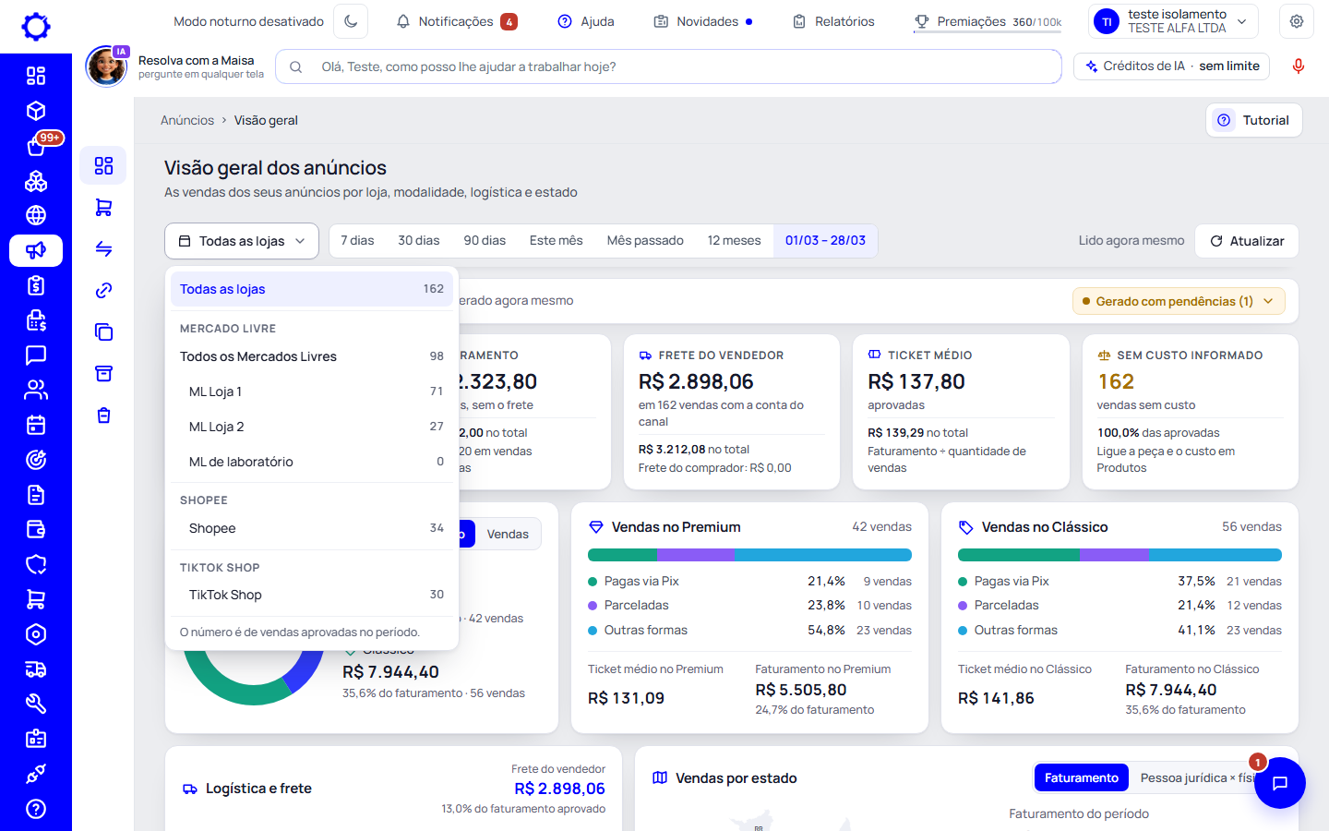Open the megaphone Anúncios sidebar icon
The height and width of the screenshot is (831, 1329).
click(36, 250)
